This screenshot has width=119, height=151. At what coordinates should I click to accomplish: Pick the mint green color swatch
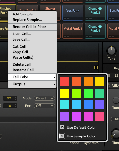point(100,93)
